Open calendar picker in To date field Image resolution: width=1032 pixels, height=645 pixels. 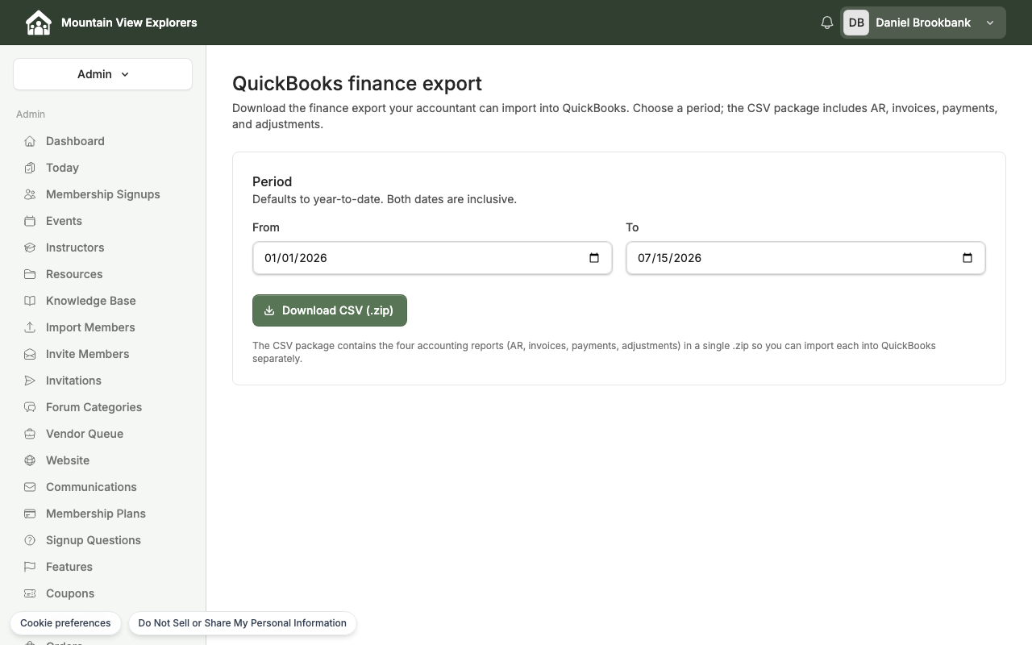coord(967,258)
